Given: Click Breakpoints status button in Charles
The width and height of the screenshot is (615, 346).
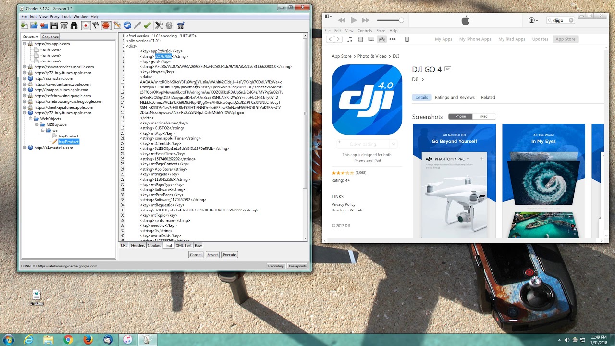Looking at the screenshot, I should (x=297, y=266).
